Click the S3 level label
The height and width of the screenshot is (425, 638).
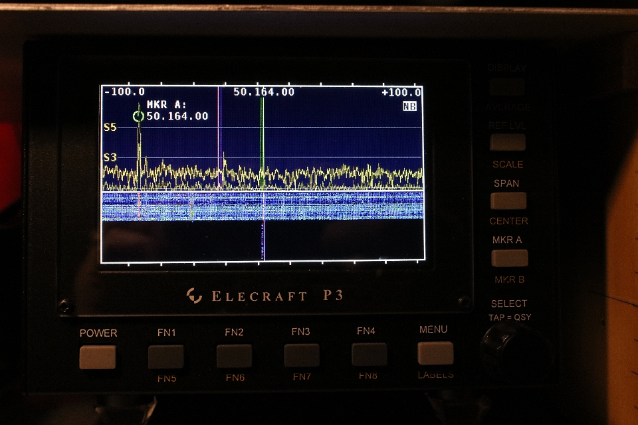(110, 157)
